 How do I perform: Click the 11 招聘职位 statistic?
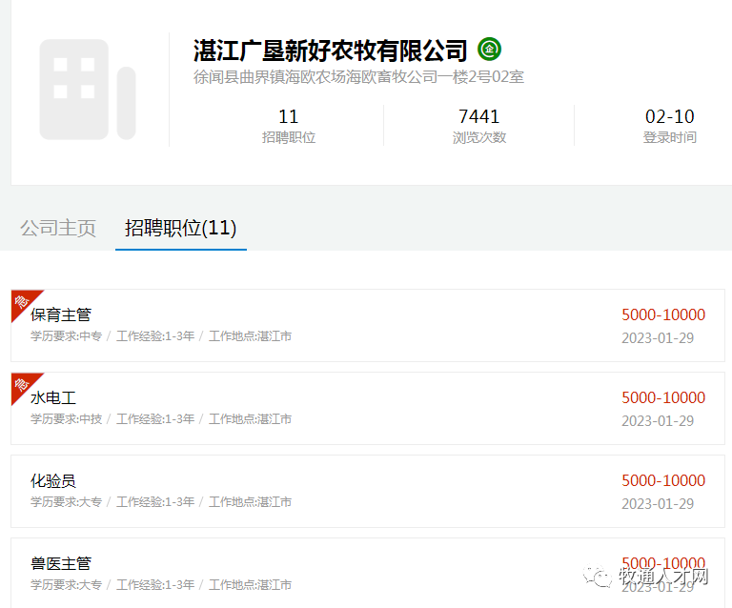coord(289,126)
